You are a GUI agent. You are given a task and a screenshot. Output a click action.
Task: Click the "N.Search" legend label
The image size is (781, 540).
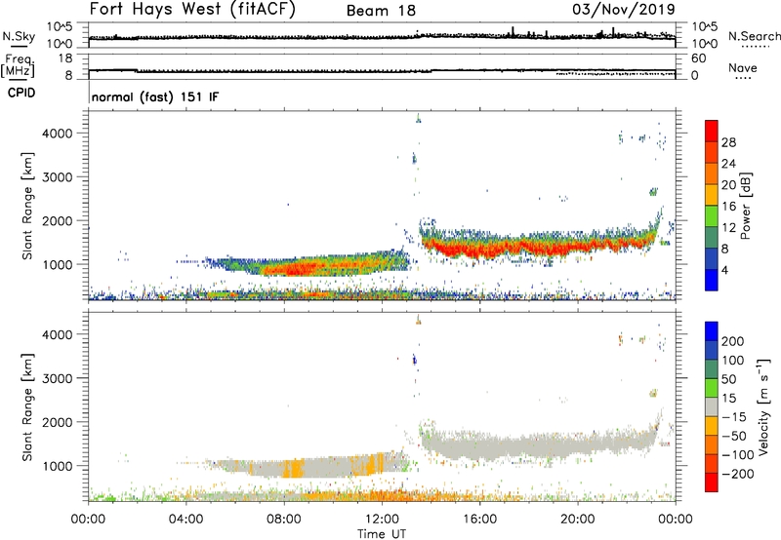754,36
